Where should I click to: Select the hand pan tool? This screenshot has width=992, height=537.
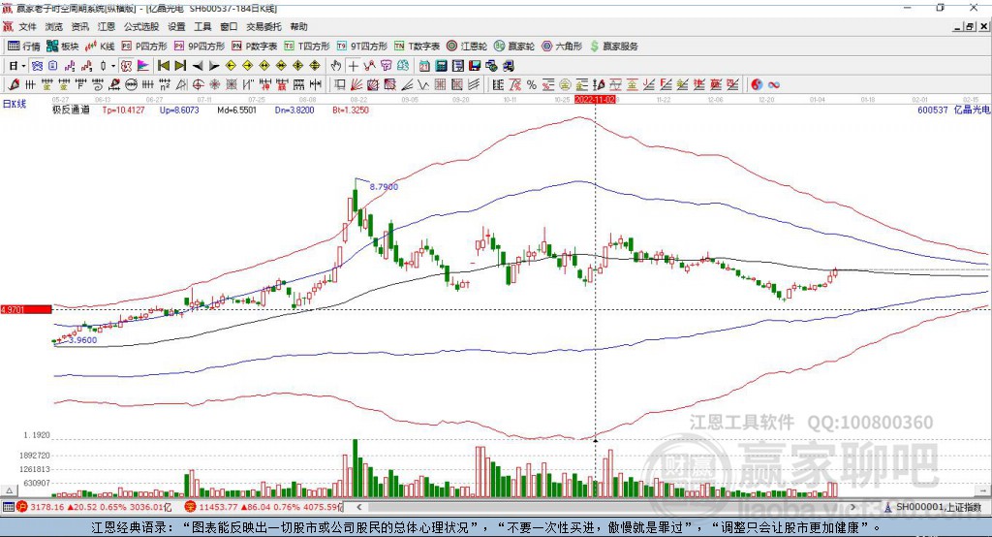[336, 66]
